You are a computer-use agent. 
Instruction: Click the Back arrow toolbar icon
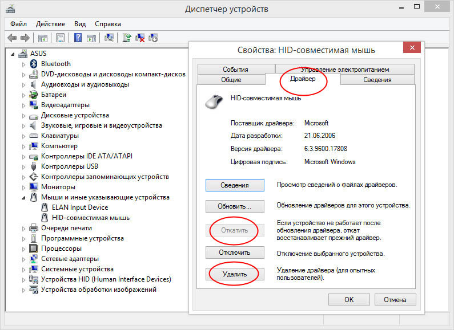[12, 38]
